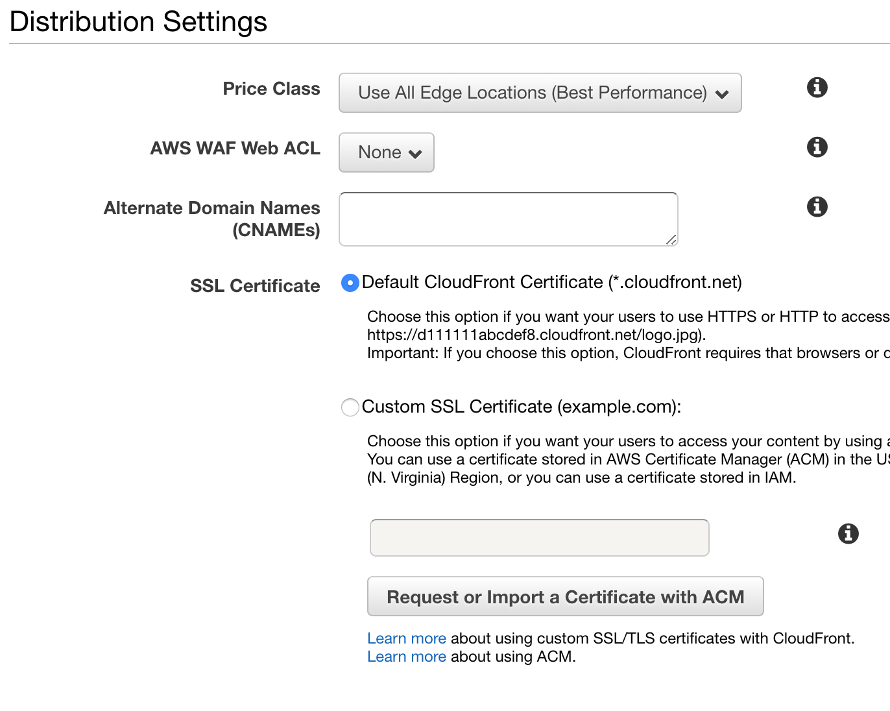
Task: Click Learn more about custom SSL/TLS certificates
Action: (406, 638)
